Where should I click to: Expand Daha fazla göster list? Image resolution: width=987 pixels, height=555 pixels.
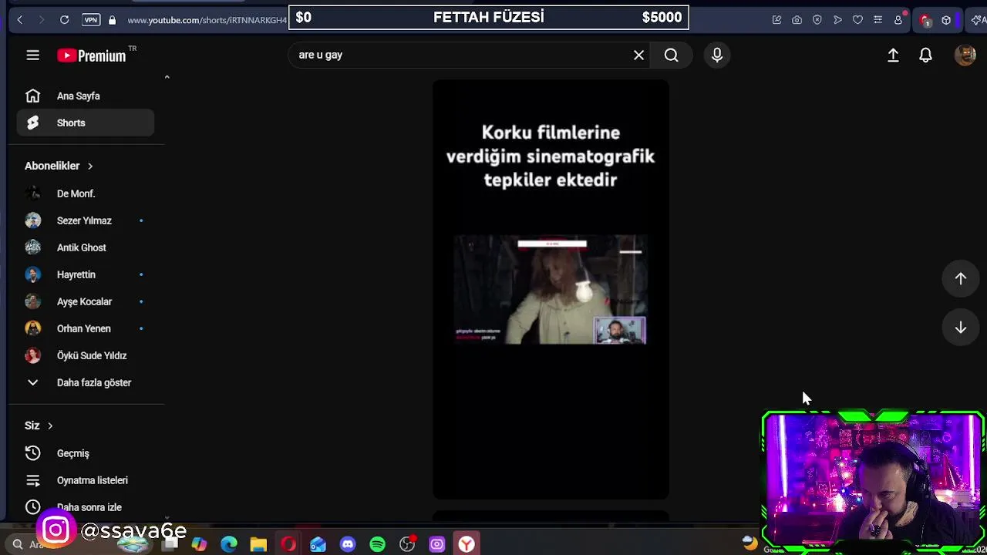tap(85, 382)
